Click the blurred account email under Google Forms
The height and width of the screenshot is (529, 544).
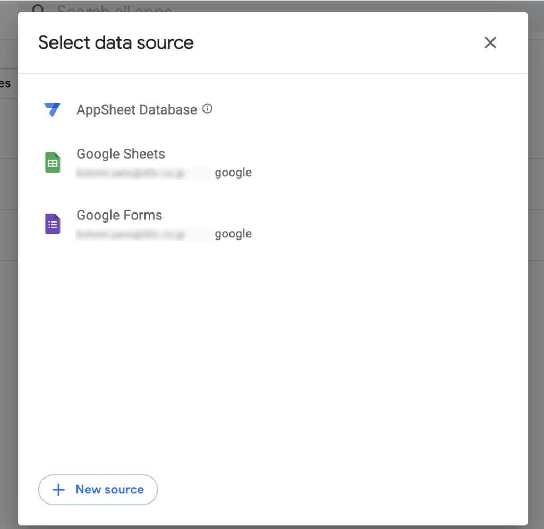142,234
